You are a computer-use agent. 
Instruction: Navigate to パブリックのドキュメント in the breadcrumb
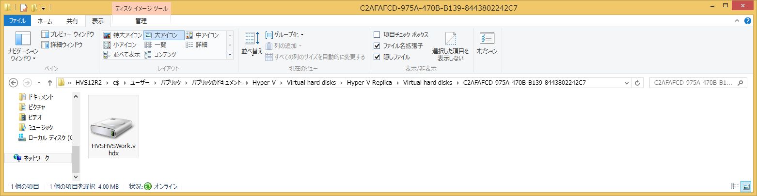[217, 83]
